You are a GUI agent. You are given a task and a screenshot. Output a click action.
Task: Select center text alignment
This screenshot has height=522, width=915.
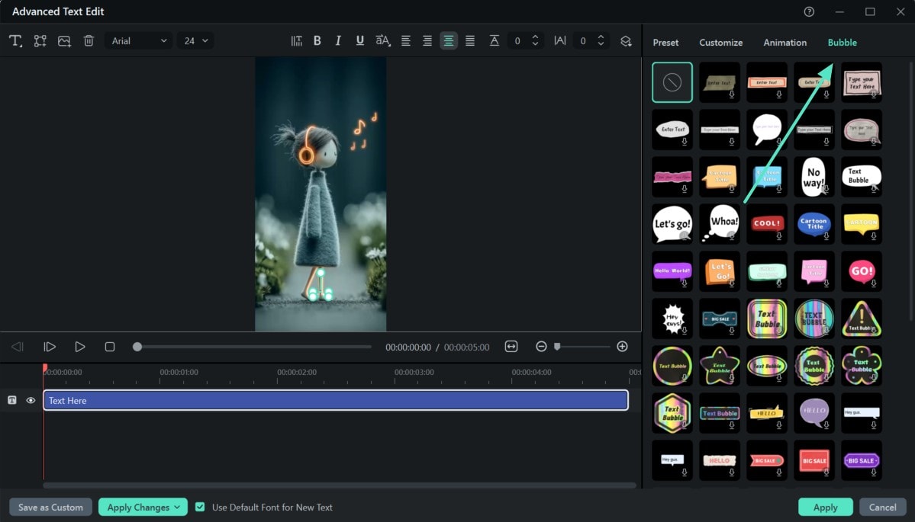tap(449, 41)
